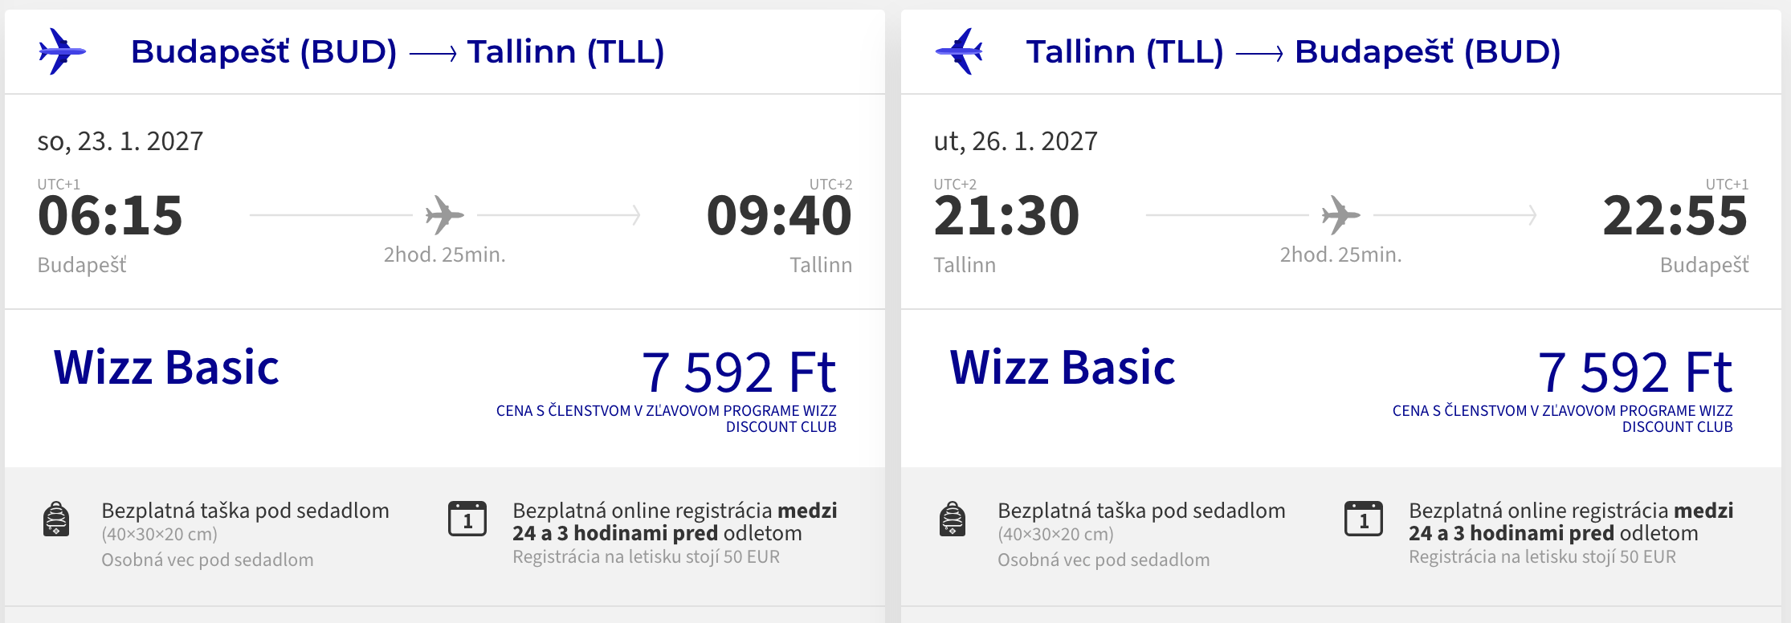Image resolution: width=1791 pixels, height=623 pixels.
Task: Click outbound date so, 23. 1. 2027
Action: pyautogui.click(x=120, y=141)
